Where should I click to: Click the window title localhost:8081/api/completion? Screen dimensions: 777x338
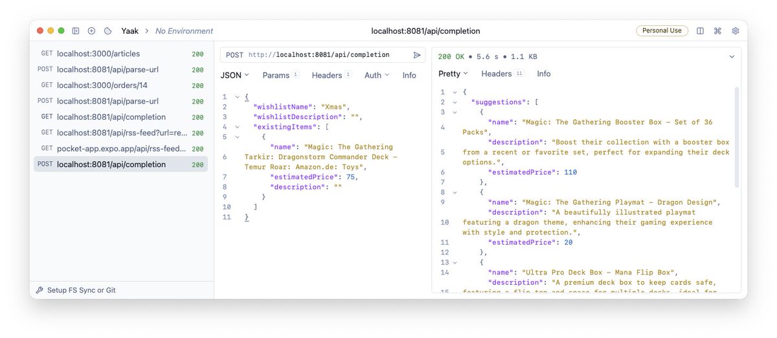[425, 30]
